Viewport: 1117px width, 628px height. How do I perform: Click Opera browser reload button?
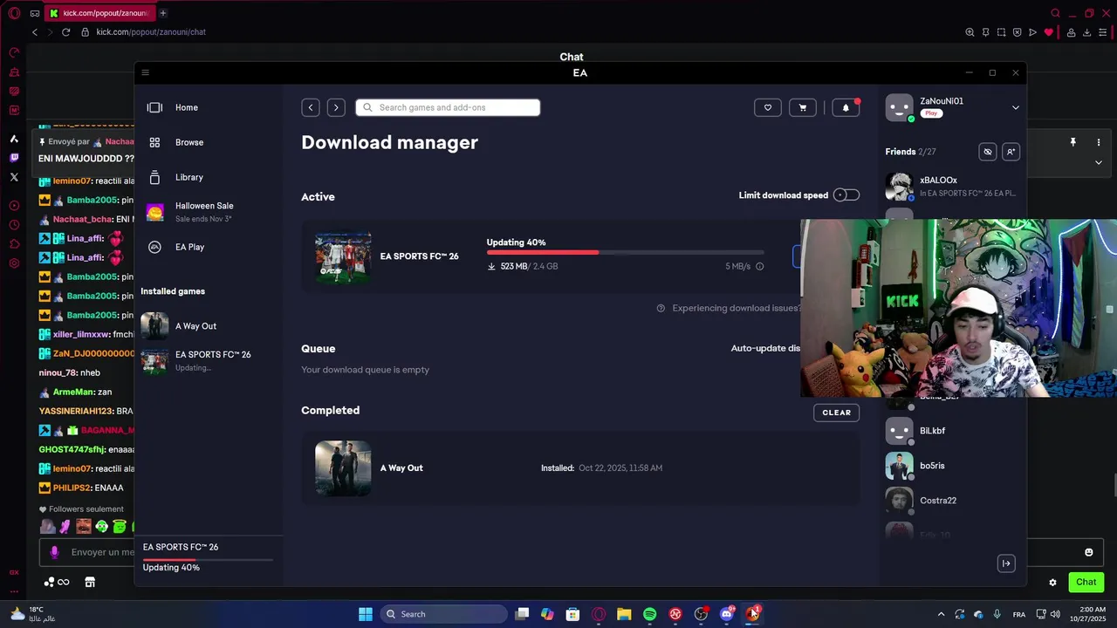(x=65, y=32)
